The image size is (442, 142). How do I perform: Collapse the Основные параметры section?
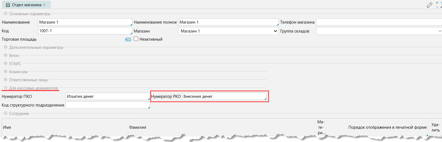[x=5, y=14]
